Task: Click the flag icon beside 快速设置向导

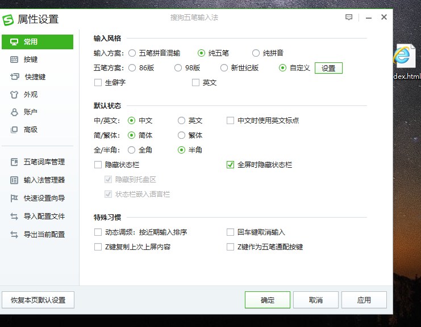Action: tap(14, 198)
